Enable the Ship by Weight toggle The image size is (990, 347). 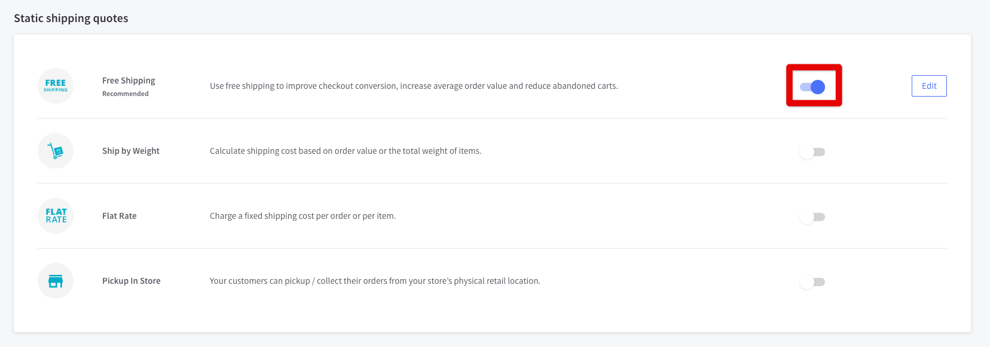[812, 152]
